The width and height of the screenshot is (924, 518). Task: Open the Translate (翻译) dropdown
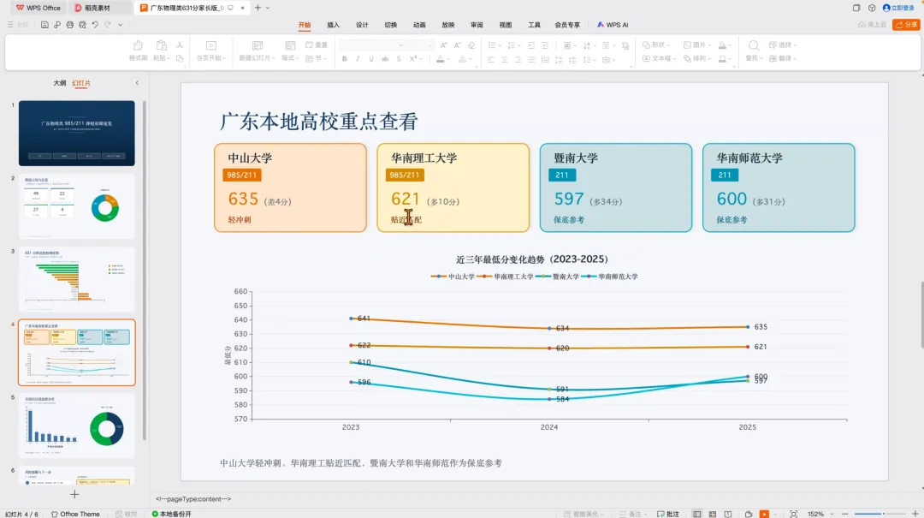[x=783, y=59]
